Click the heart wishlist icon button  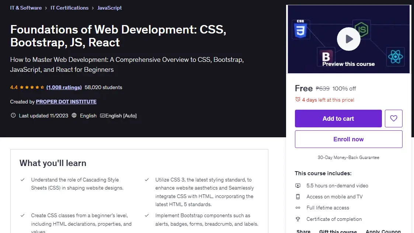click(393, 119)
